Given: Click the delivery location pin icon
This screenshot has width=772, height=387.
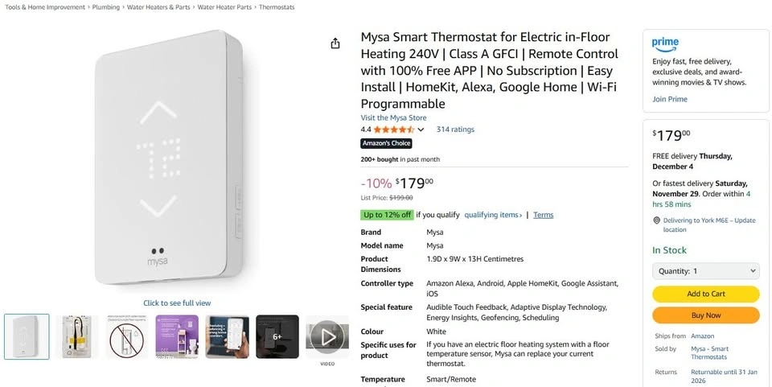Looking at the screenshot, I should click(x=656, y=220).
